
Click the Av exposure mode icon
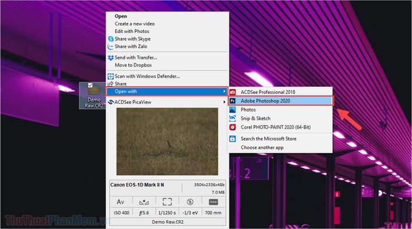coord(120,202)
